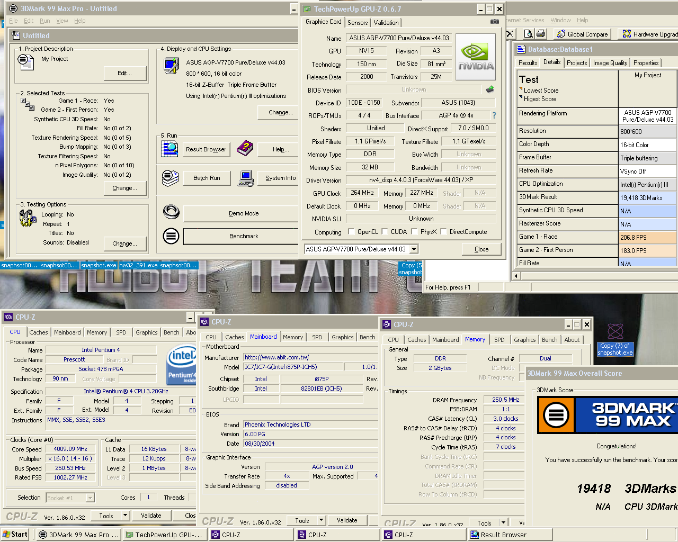Click the 3DMark 99 Max score logo

pyautogui.click(x=608, y=414)
